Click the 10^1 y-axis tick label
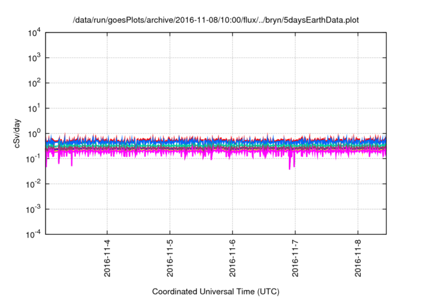This screenshot has width=426, height=298. point(34,108)
